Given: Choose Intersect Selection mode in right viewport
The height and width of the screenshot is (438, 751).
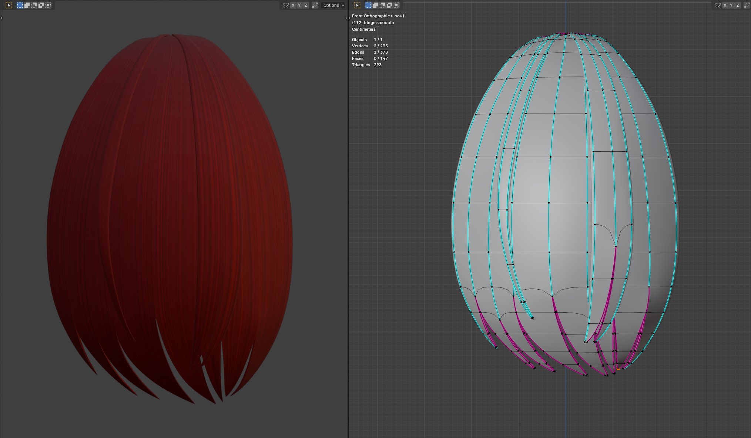Looking at the screenshot, I should tap(396, 5).
